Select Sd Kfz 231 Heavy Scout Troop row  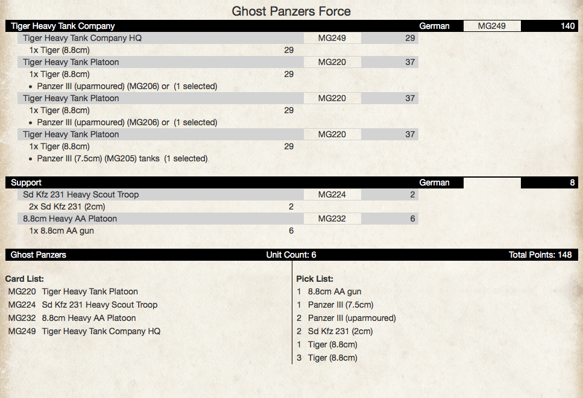coord(218,194)
